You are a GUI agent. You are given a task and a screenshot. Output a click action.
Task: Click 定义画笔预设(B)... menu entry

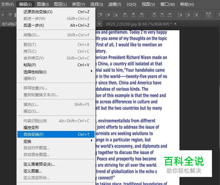coord(39,164)
